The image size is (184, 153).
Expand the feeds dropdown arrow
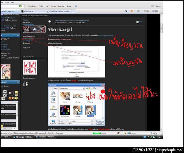(x=135, y=11)
